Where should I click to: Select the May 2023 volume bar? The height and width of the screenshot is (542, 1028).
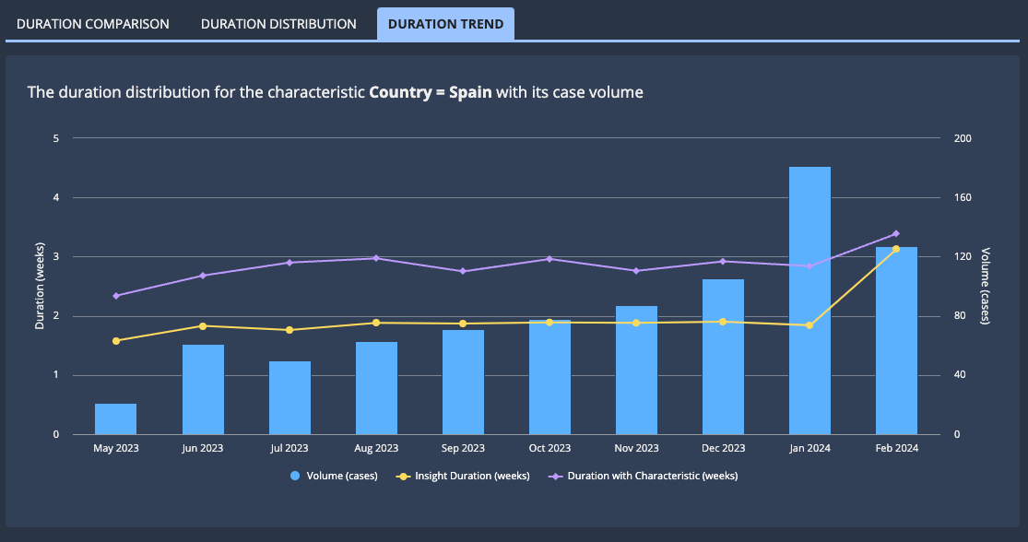coord(115,418)
